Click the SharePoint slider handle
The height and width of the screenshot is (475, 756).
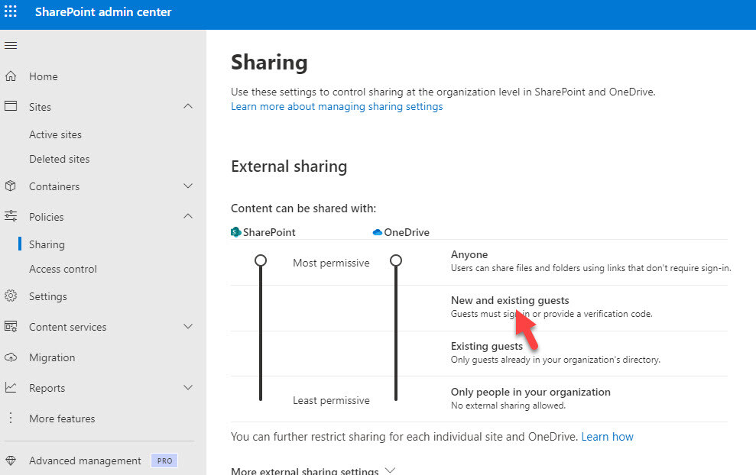pyautogui.click(x=261, y=260)
